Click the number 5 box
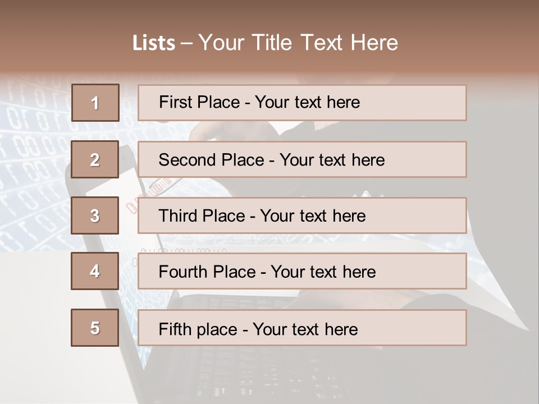The image size is (539, 404). point(95,328)
